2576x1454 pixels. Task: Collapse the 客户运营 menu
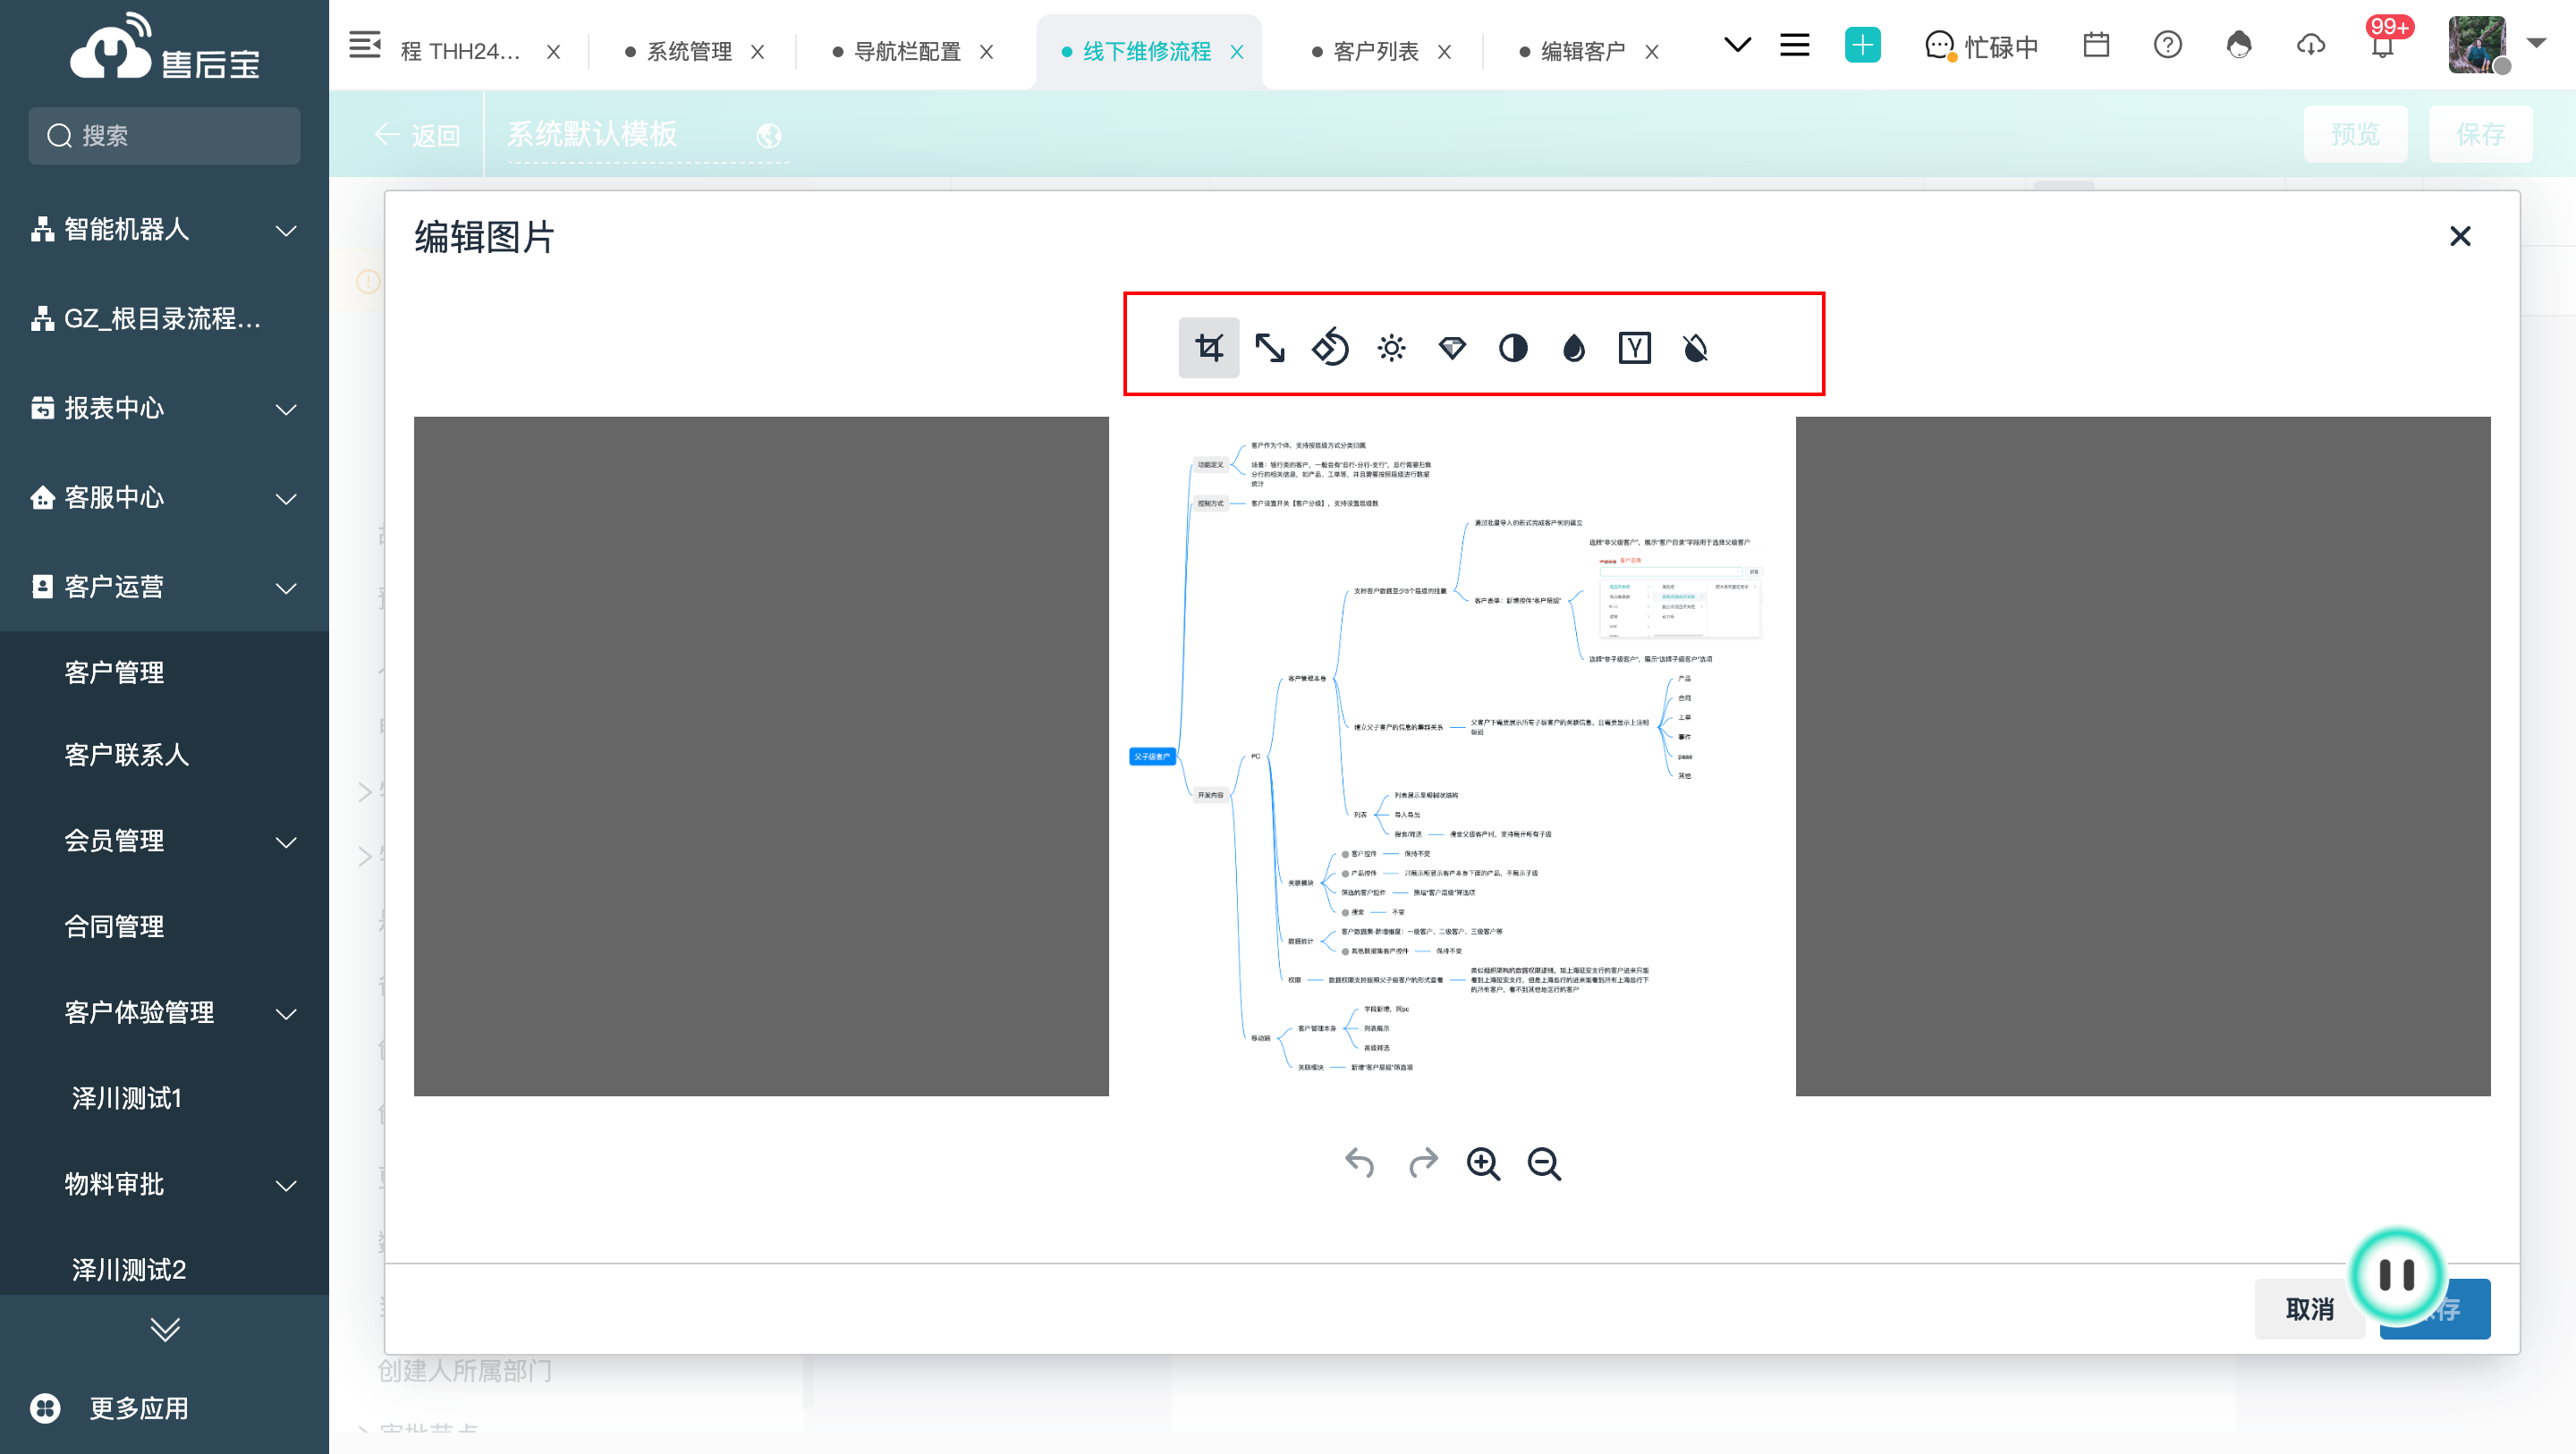coord(164,587)
